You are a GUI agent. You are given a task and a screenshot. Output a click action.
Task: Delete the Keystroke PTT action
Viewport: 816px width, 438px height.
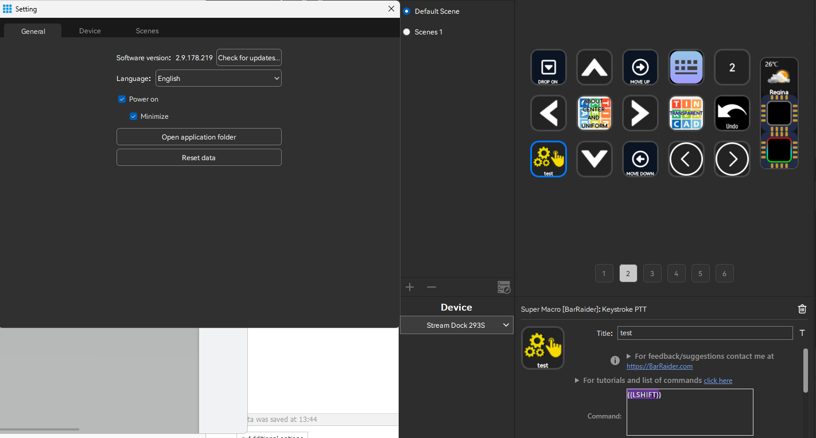(802, 309)
